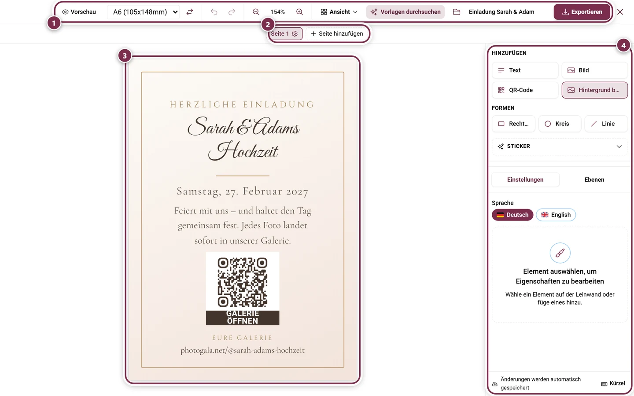Viewport: 634px width, 396px height.
Task: Select the date text Samstag, 27. Februar 2027
Action: tap(243, 191)
